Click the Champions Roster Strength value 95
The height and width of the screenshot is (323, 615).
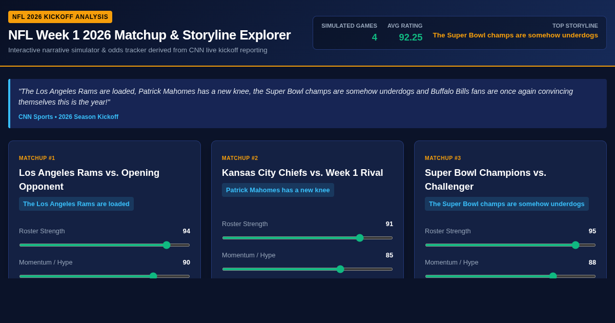pyautogui.click(x=592, y=231)
